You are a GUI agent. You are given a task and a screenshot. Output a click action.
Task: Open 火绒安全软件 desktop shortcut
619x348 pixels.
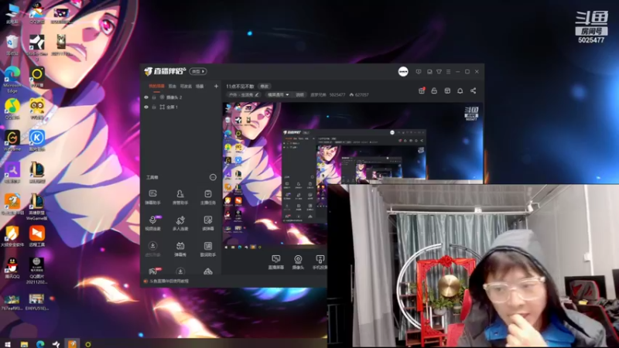tap(12, 236)
